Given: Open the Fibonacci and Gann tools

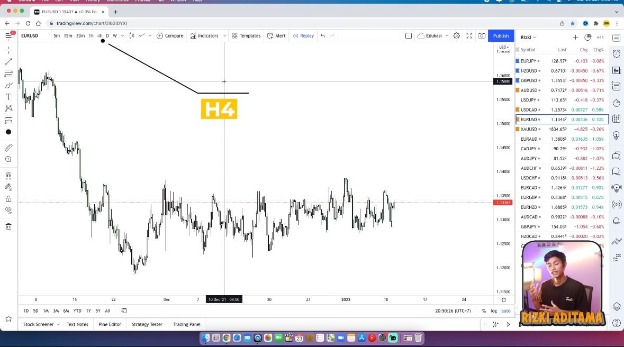Looking at the screenshot, I should (8, 74).
